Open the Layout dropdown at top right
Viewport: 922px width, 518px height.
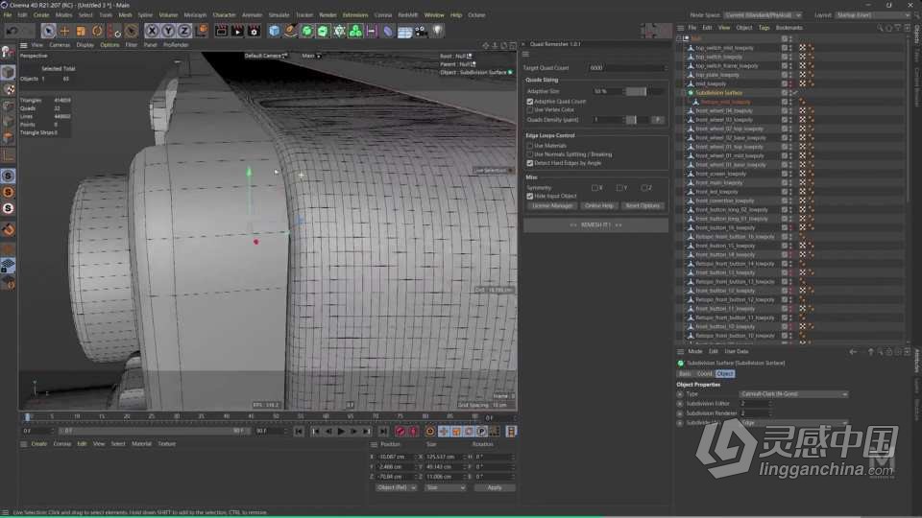872,14
